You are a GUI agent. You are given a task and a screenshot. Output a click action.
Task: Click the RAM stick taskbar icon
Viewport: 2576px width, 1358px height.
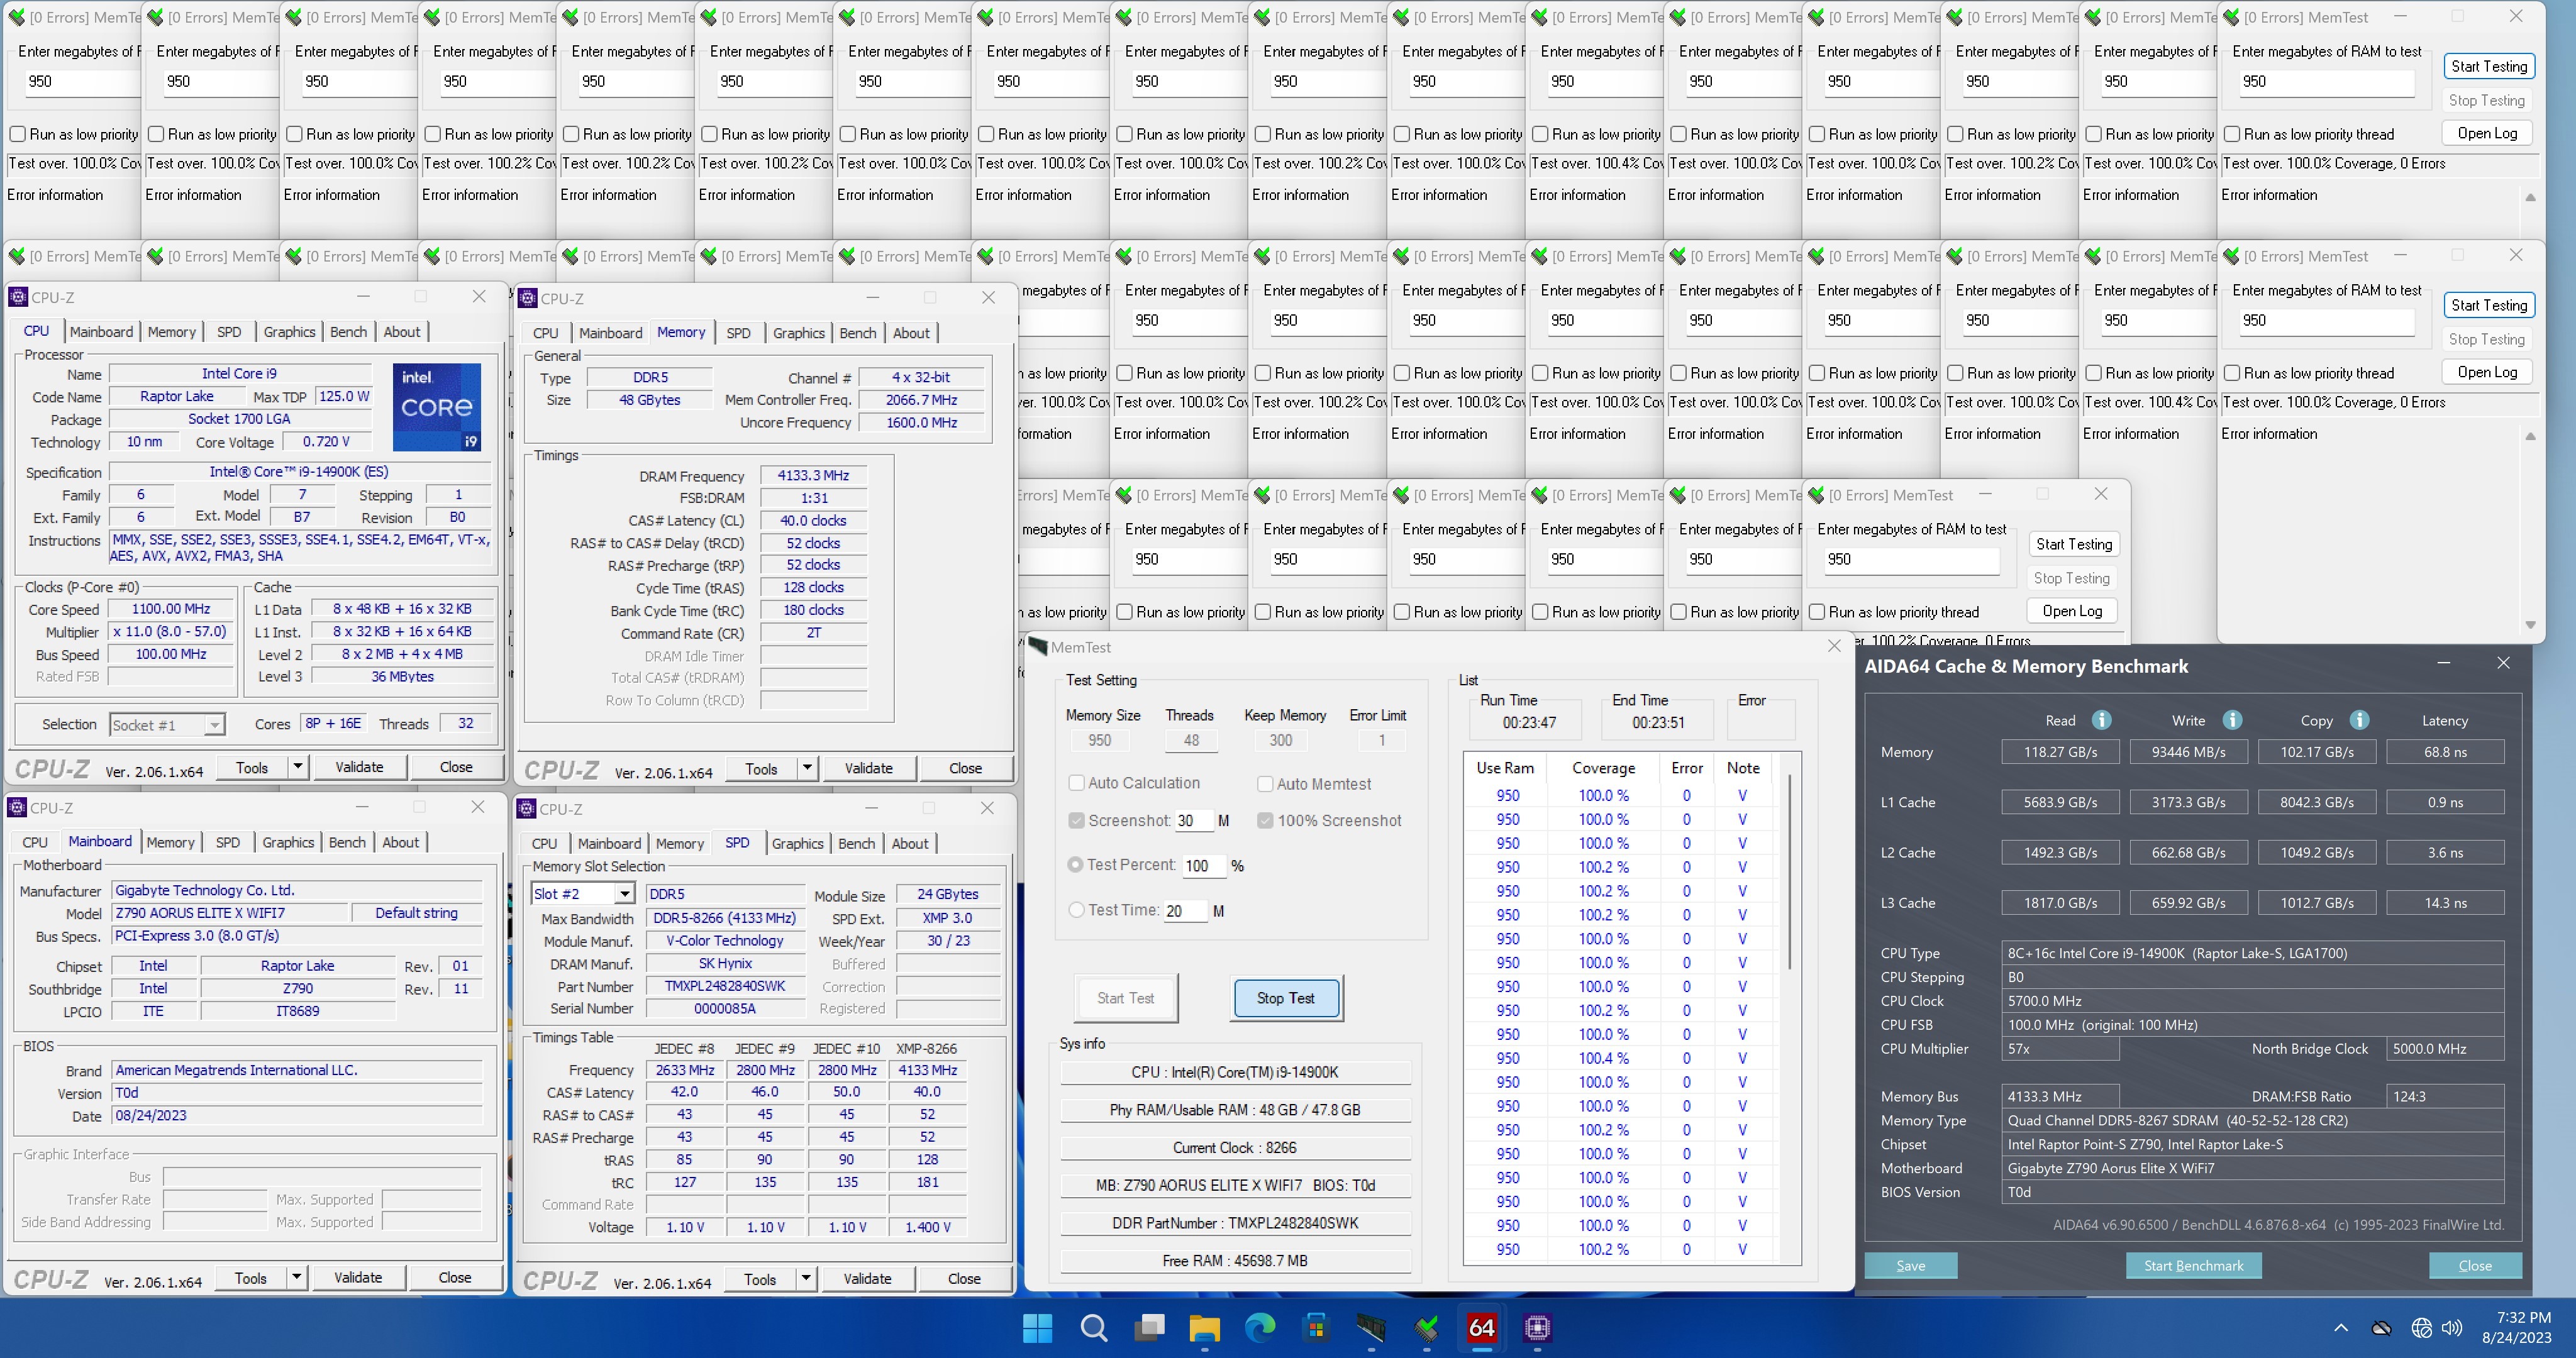pos(1370,1328)
